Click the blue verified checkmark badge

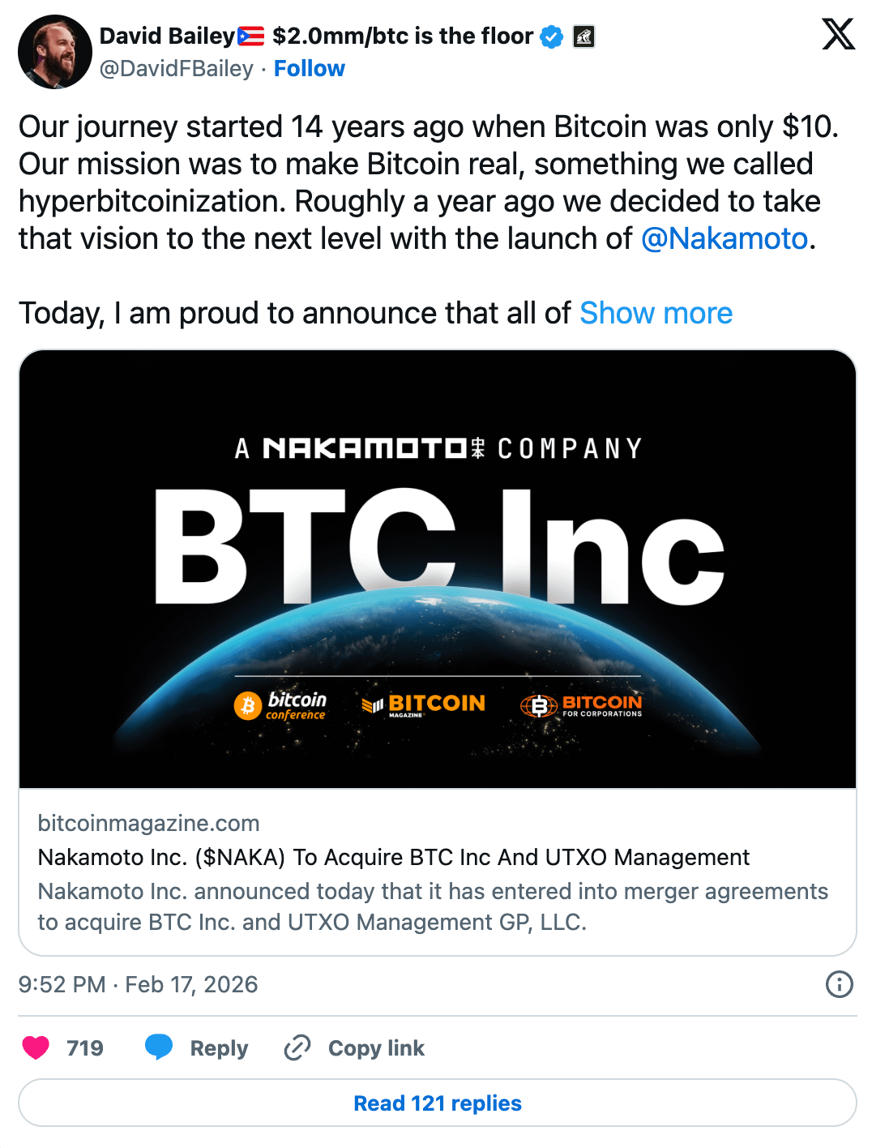click(552, 36)
